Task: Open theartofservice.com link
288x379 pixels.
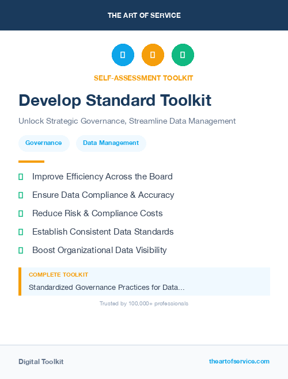Action: coord(239,361)
